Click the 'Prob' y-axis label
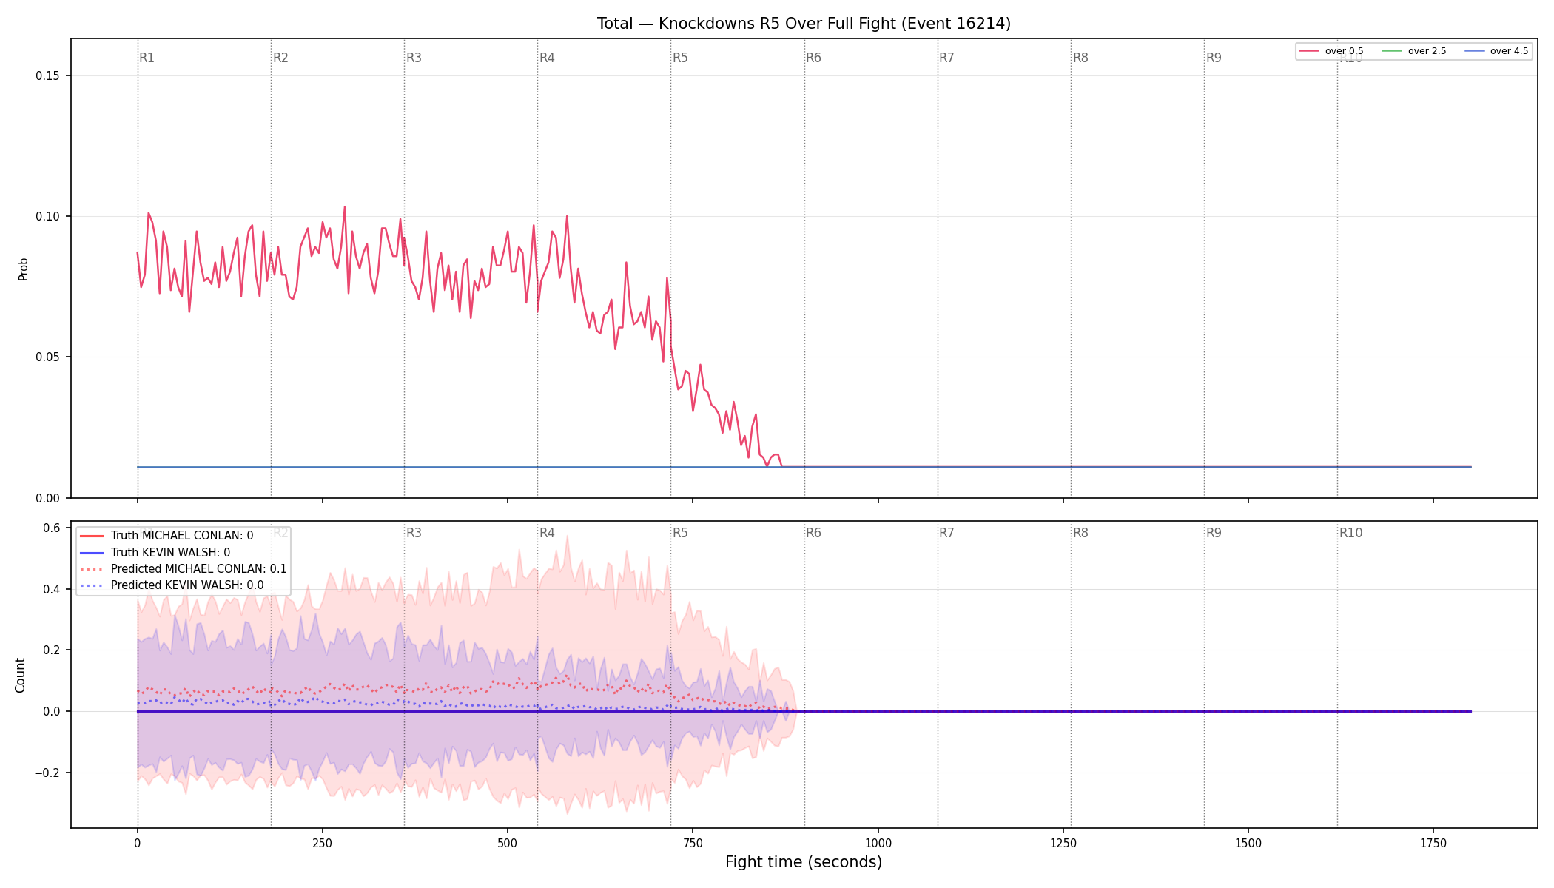The width and height of the screenshot is (1554, 888). (x=23, y=269)
